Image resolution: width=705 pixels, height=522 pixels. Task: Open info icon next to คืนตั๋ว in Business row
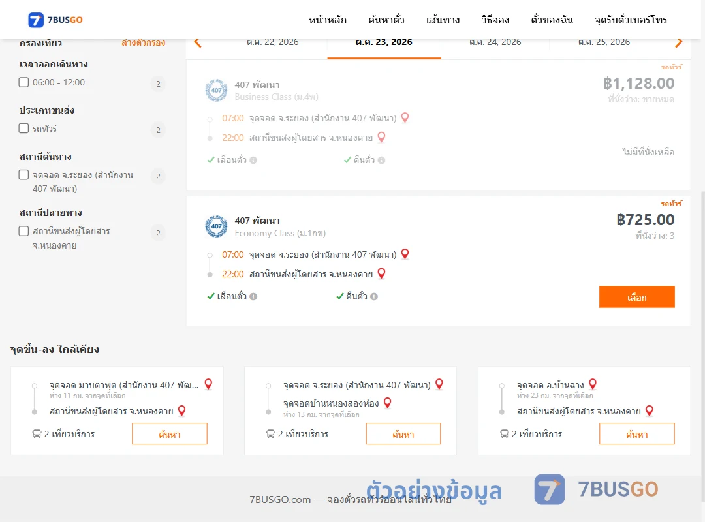tap(381, 161)
